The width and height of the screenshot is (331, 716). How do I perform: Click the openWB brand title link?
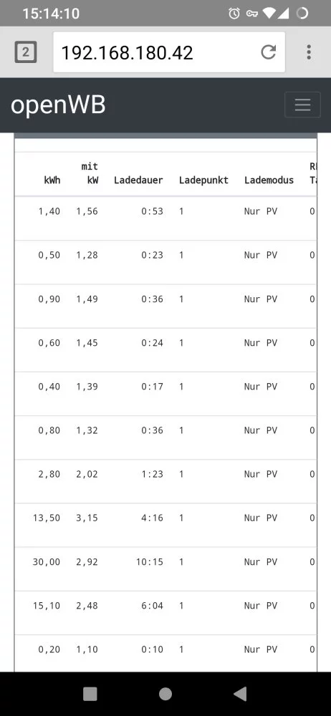coord(58,105)
